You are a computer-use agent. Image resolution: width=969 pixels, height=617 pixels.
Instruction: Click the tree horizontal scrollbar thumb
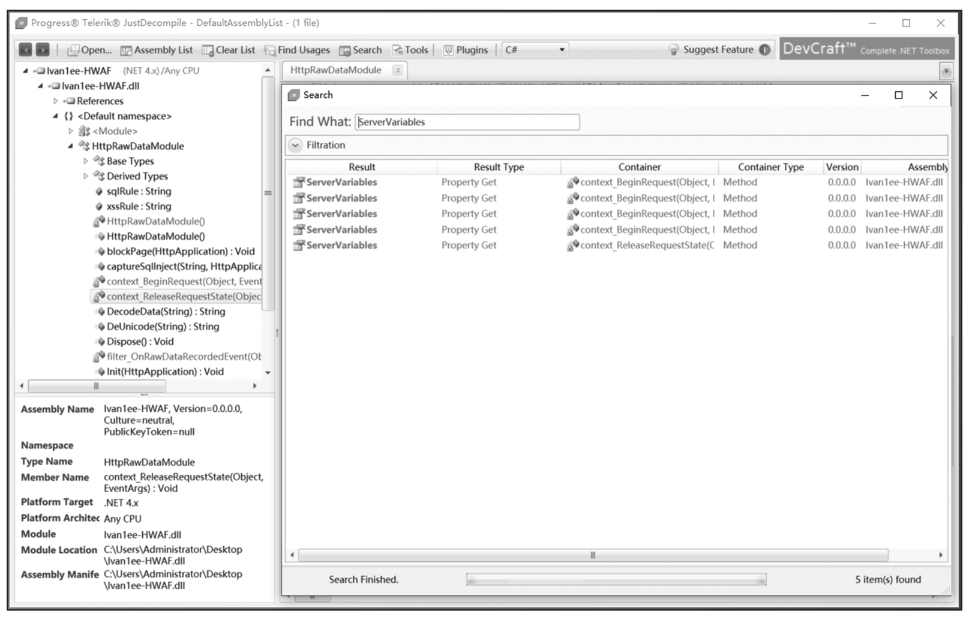(96, 386)
